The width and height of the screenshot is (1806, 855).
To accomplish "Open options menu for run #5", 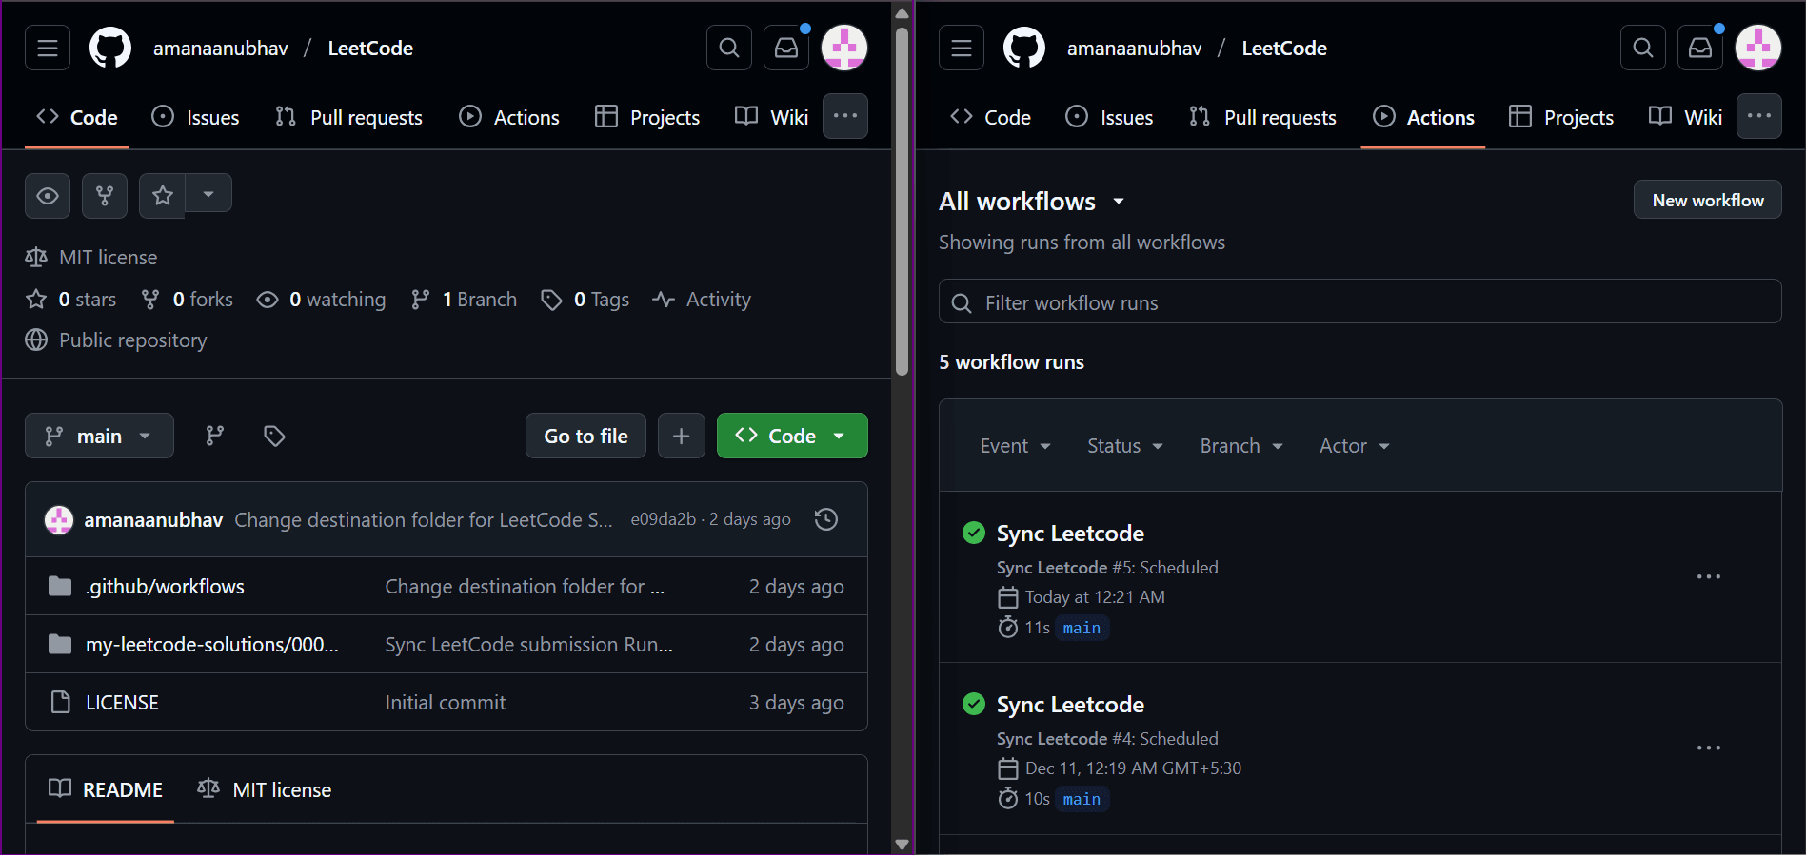I will point(1709,576).
